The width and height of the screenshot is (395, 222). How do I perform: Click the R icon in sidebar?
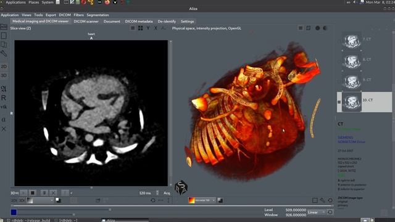point(4,97)
